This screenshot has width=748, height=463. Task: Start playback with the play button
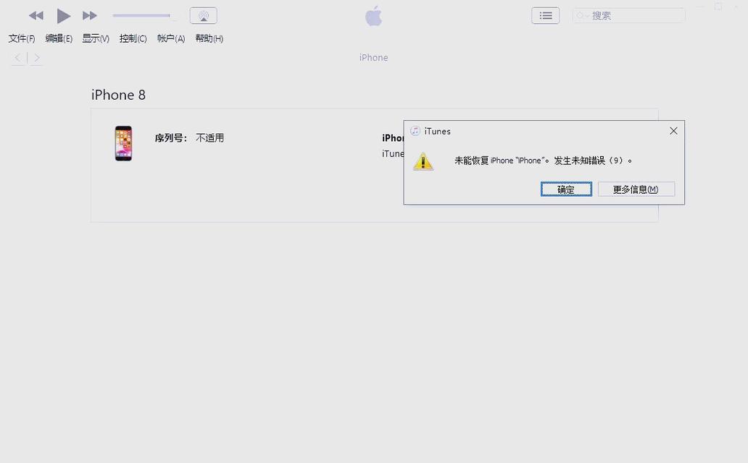[x=64, y=16]
